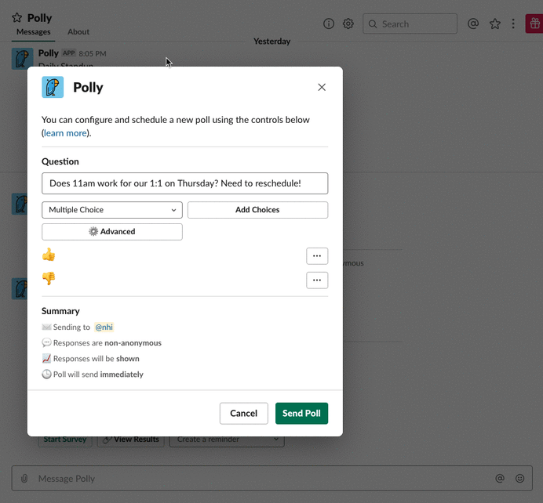Click the poll Question text field
Image resolution: width=543 pixels, height=503 pixels.
[184, 183]
